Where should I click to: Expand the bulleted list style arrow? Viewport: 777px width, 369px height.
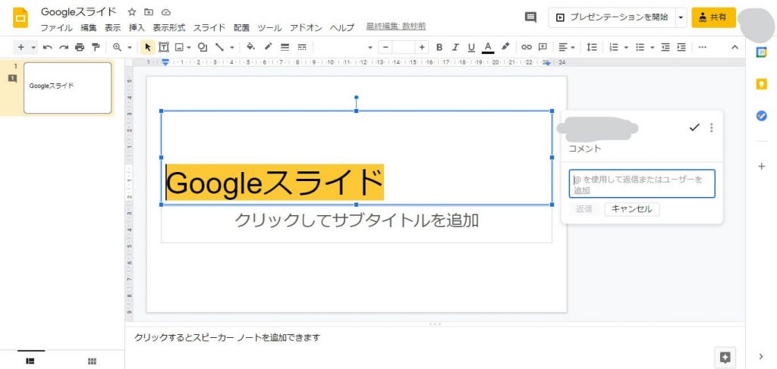click(x=652, y=48)
